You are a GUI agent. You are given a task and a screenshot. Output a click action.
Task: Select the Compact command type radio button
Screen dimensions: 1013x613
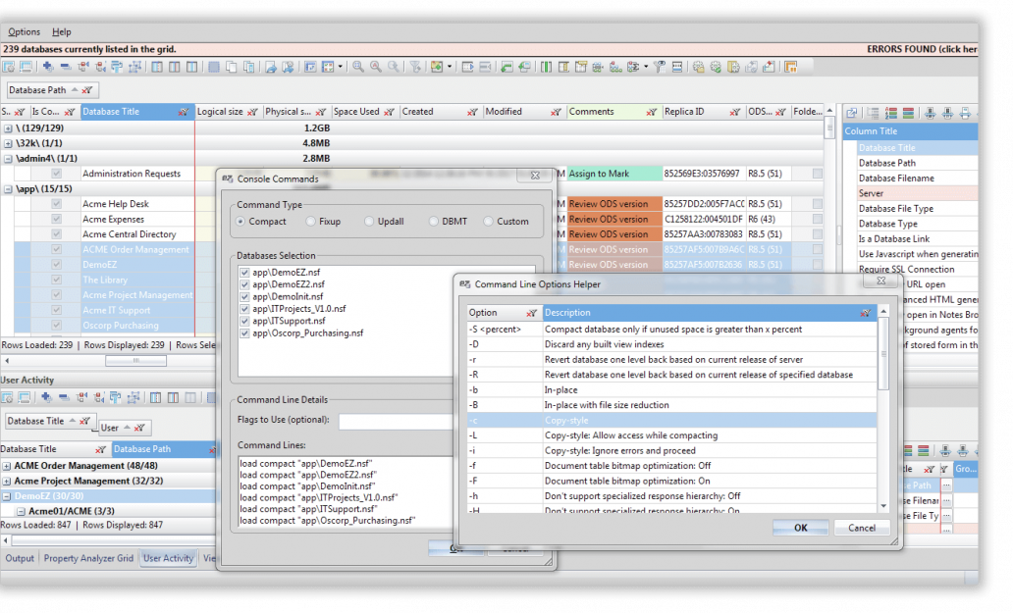click(x=240, y=222)
